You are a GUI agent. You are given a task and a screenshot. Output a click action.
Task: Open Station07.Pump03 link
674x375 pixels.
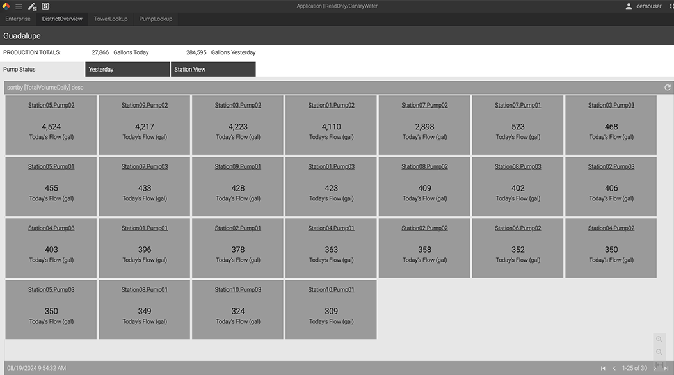tap(145, 166)
